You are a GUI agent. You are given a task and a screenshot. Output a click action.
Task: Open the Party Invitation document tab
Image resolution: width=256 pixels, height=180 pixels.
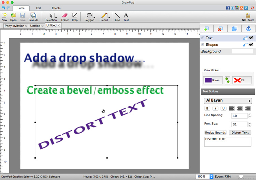pos(14,26)
